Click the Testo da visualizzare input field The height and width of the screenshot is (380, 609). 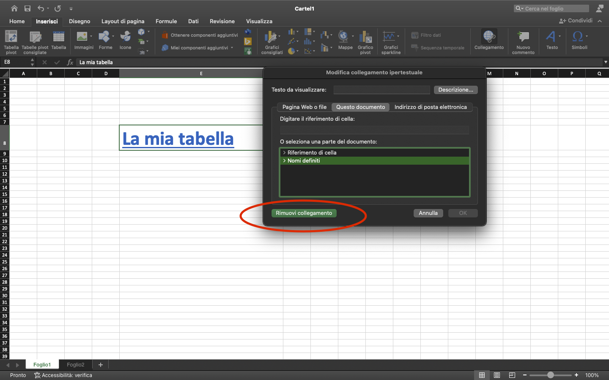[x=381, y=90]
